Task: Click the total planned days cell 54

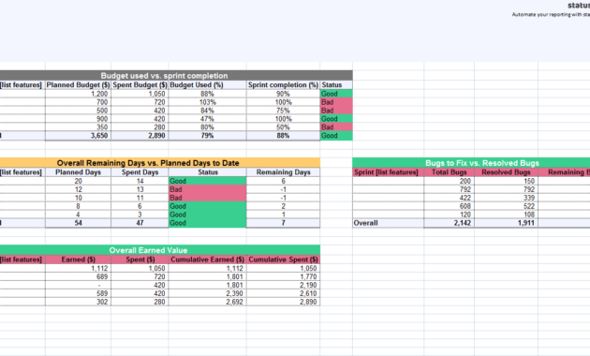Action: click(x=78, y=223)
